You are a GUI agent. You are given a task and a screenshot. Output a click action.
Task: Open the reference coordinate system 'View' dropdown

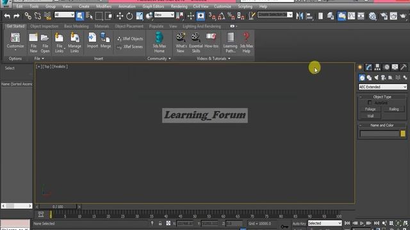click(x=164, y=15)
